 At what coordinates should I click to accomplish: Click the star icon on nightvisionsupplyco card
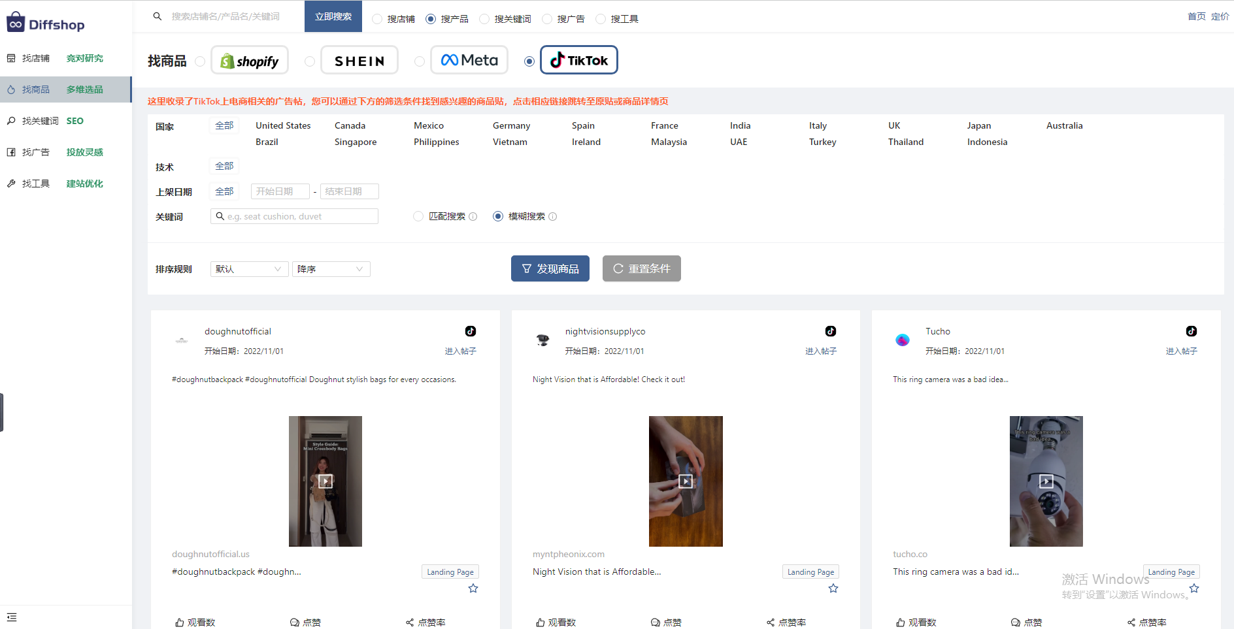tap(833, 589)
